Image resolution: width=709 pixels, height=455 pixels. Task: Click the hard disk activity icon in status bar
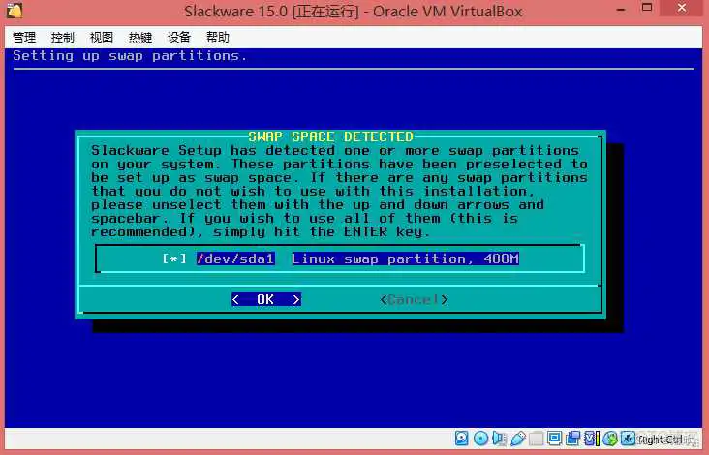[462, 438]
